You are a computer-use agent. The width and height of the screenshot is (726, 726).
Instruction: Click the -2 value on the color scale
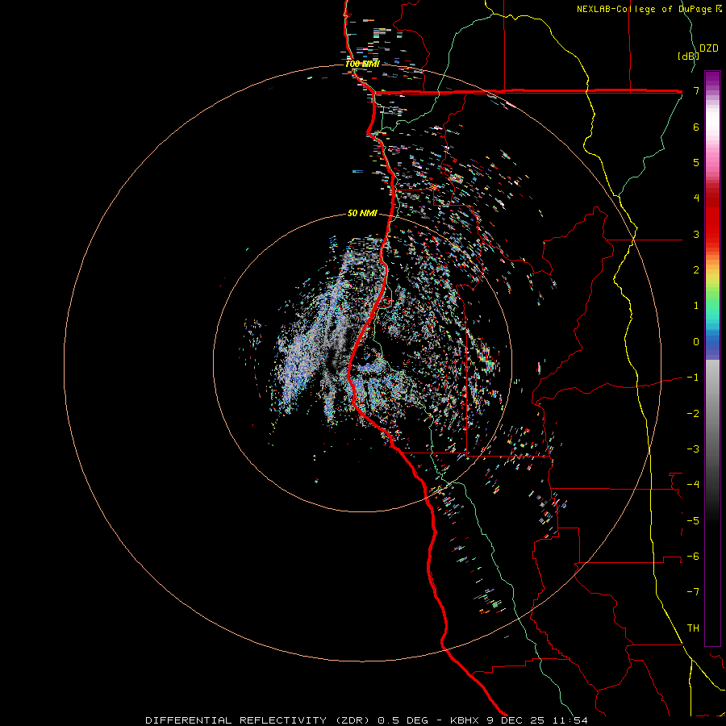point(693,414)
